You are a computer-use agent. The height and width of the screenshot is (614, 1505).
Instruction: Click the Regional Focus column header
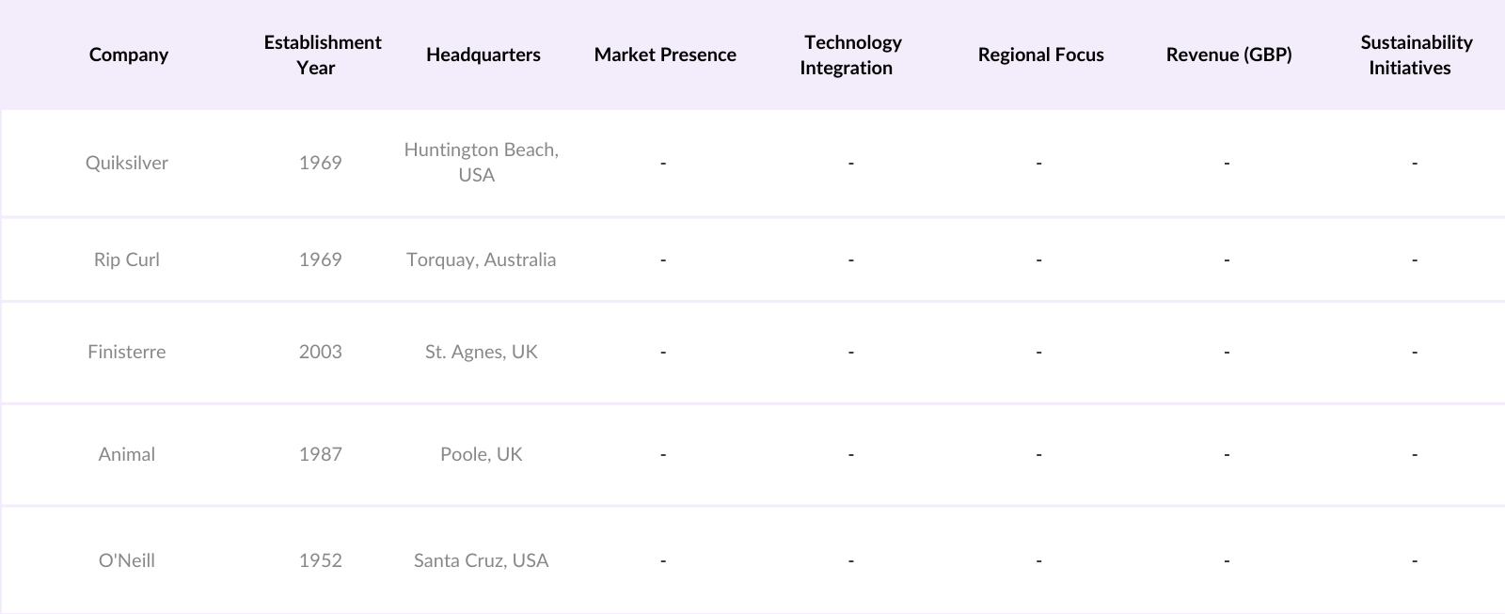pos(1040,55)
